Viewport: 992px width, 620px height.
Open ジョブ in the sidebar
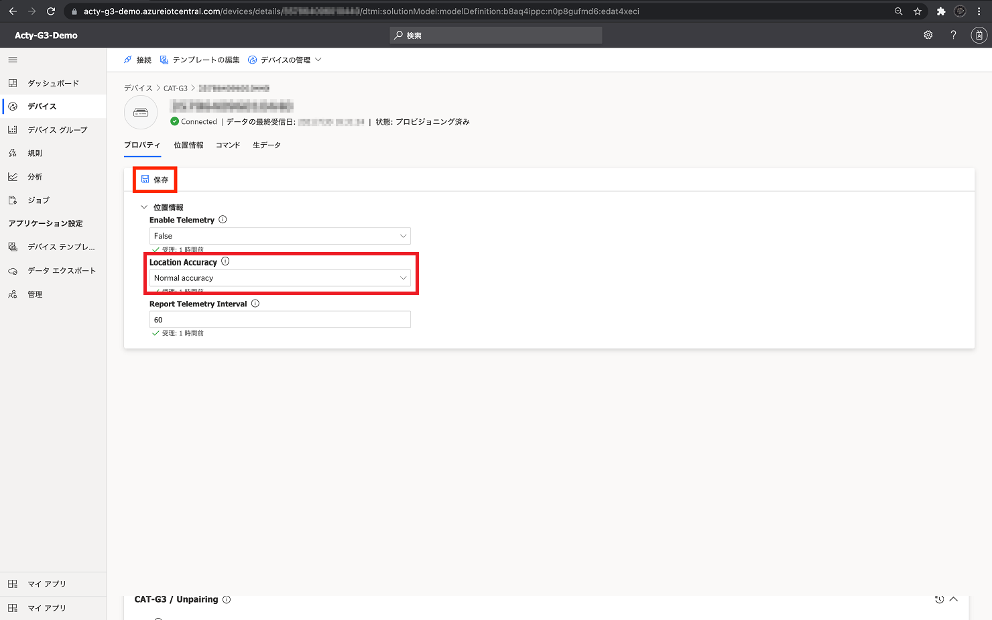pyautogui.click(x=53, y=200)
